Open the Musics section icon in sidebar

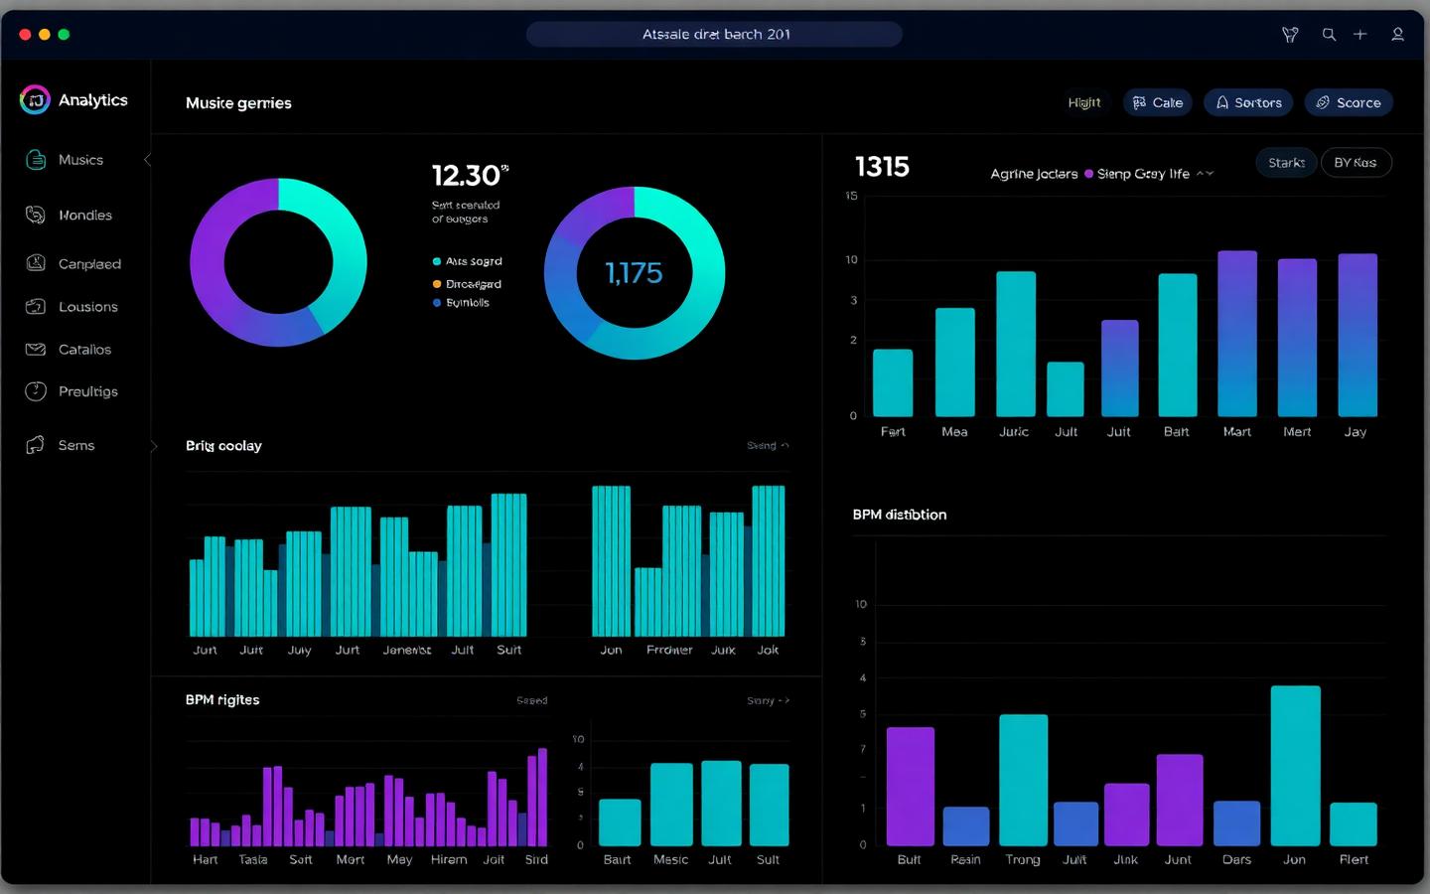pos(36,160)
